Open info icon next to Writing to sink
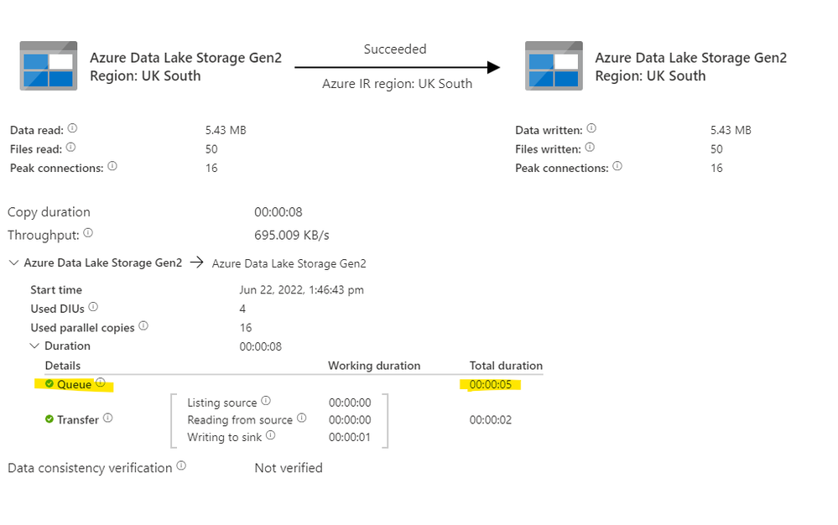Image resolution: width=838 pixels, height=525 pixels. [271, 435]
